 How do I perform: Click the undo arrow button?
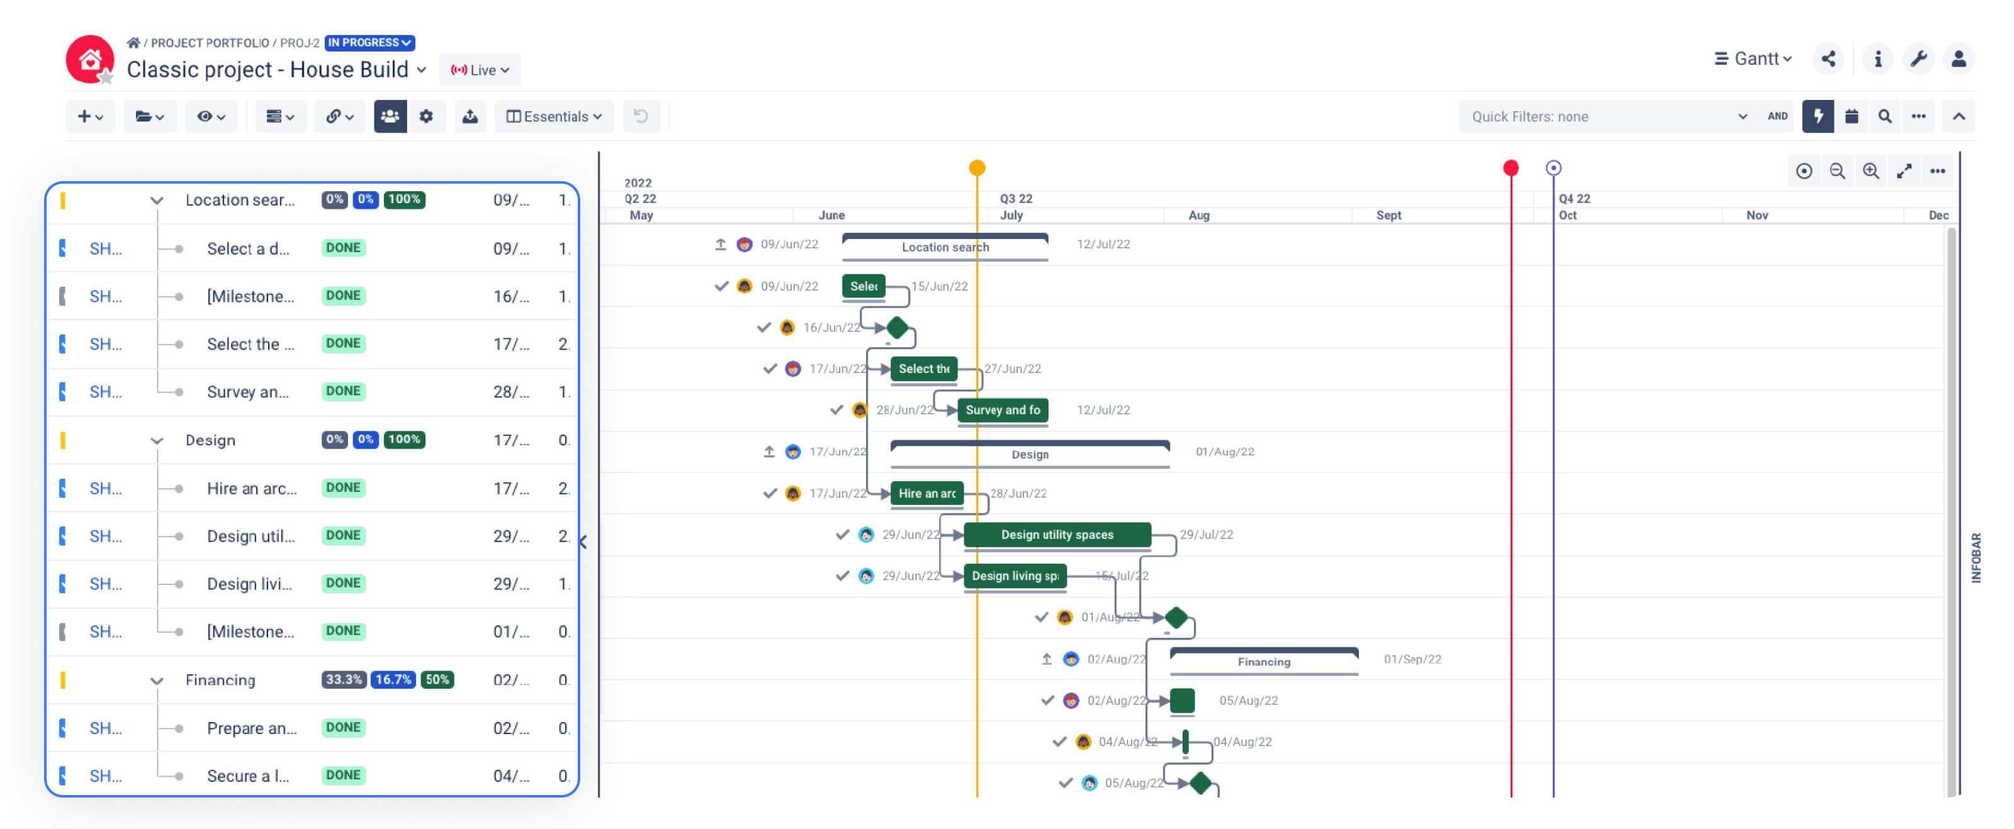641,116
